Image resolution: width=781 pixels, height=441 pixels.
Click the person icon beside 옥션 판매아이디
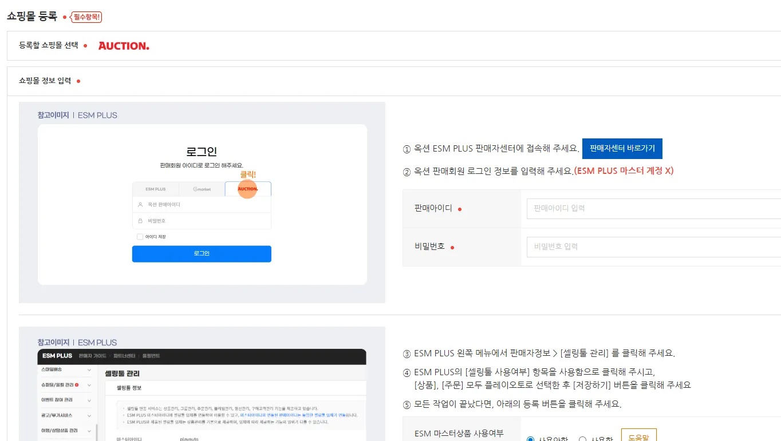click(140, 204)
